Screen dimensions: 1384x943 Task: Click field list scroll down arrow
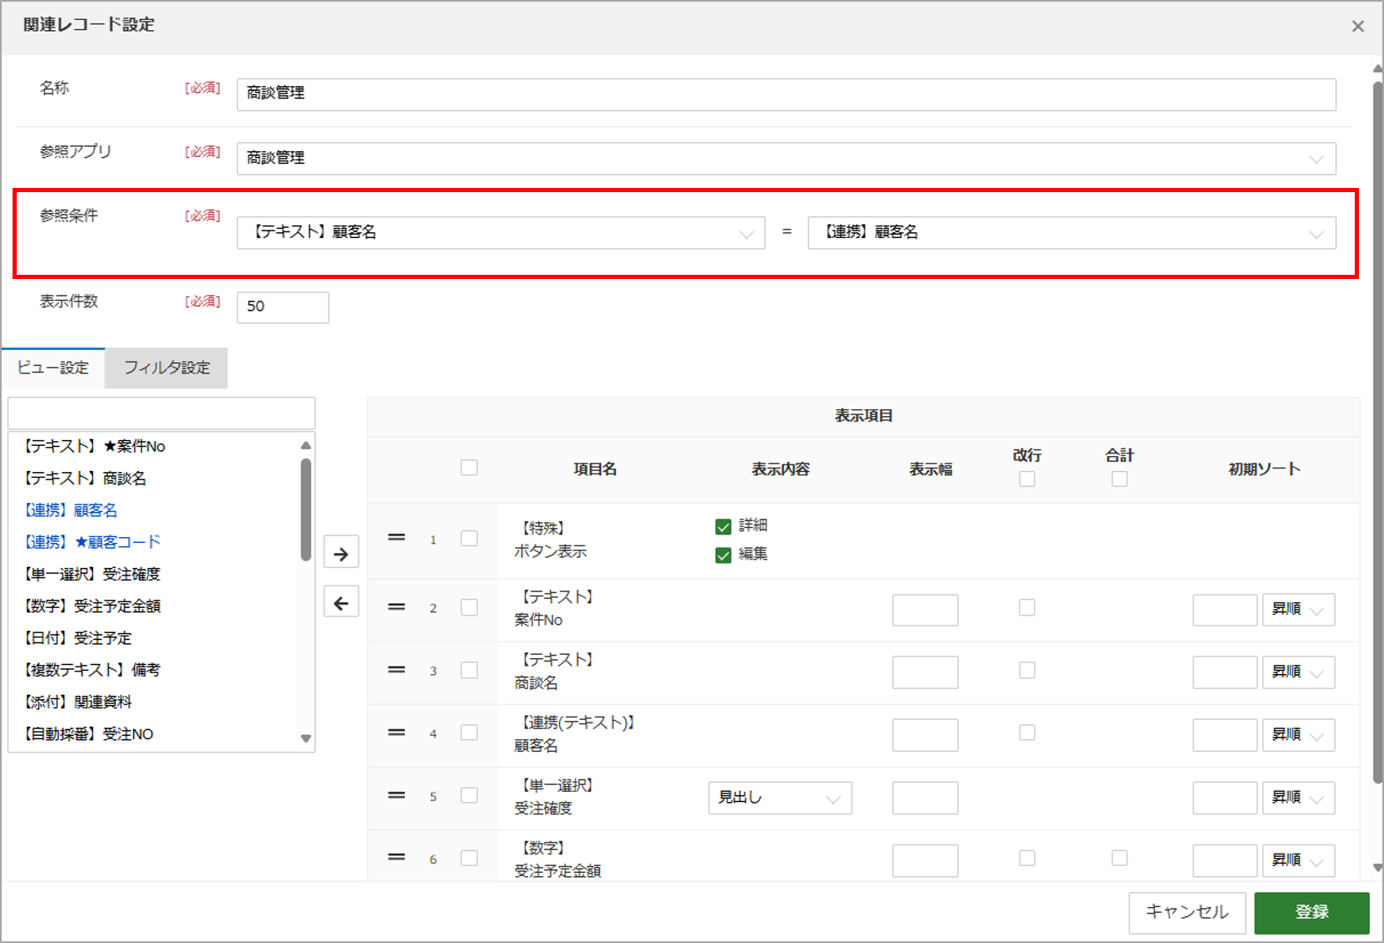pyautogui.click(x=306, y=738)
